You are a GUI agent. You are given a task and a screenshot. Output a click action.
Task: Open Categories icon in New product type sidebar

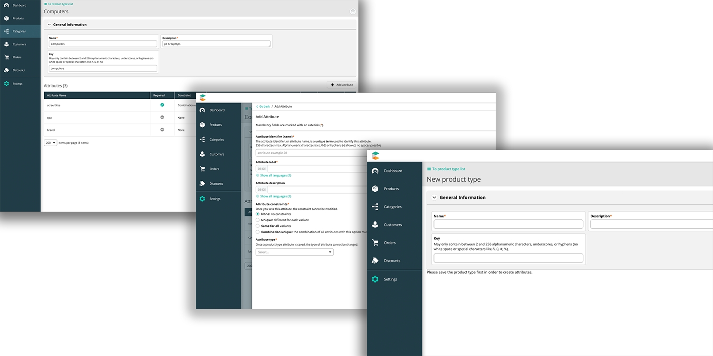[x=375, y=207]
